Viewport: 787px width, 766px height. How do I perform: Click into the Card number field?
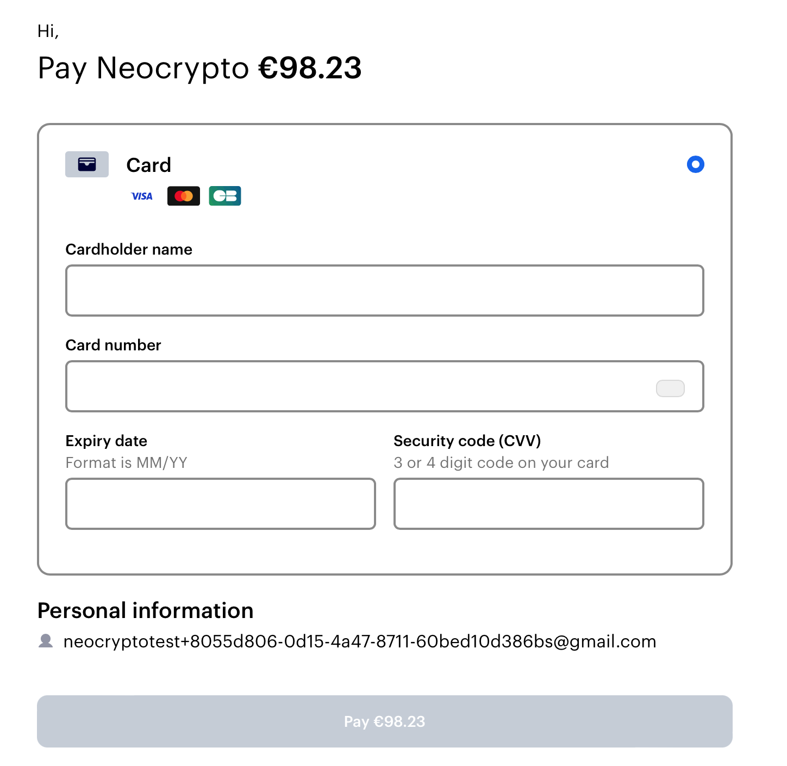[359, 386]
